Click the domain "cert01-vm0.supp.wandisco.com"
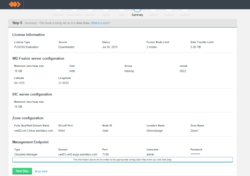The height and width of the screenshot is (176, 250). (78, 154)
